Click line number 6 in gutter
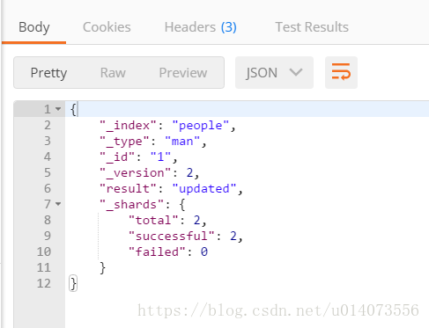 [x=48, y=188]
